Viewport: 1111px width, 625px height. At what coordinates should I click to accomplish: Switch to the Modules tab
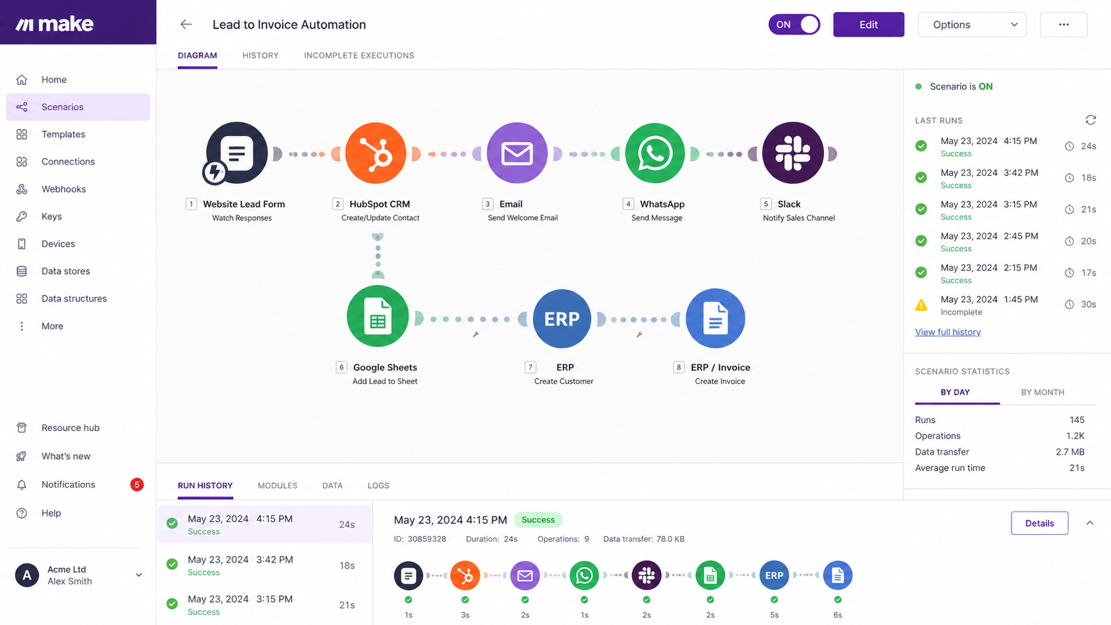[277, 486]
